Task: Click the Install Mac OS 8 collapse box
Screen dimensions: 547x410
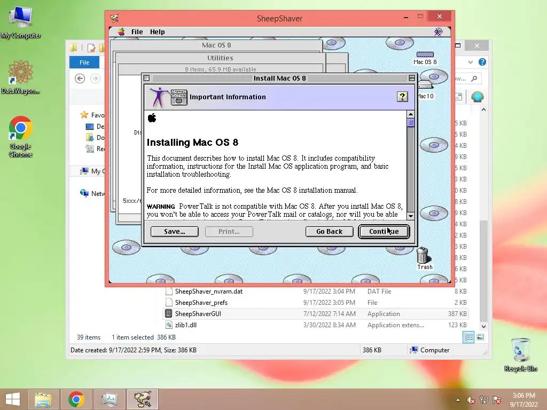Action: click(x=412, y=78)
